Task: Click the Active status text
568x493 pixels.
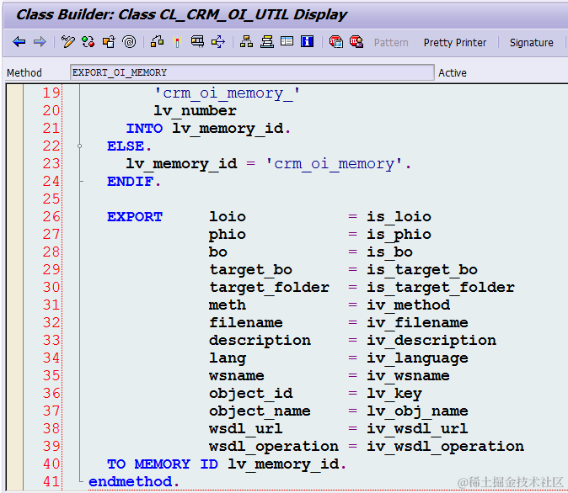Action: (x=452, y=73)
